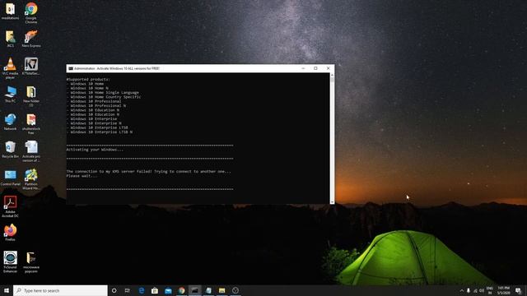Screen dimensions: 527x296
Task: Click the console scrollbar up arrow
Action: click(x=332, y=75)
